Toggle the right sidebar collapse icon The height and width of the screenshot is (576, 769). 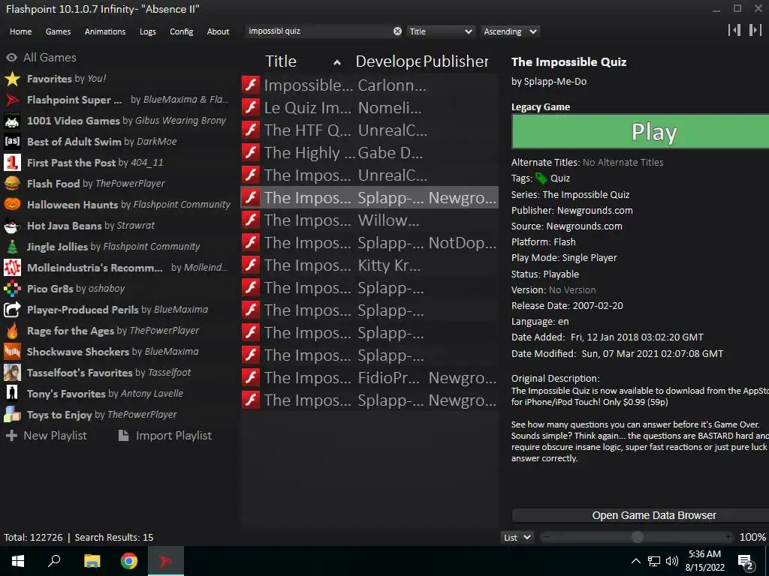click(x=755, y=30)
